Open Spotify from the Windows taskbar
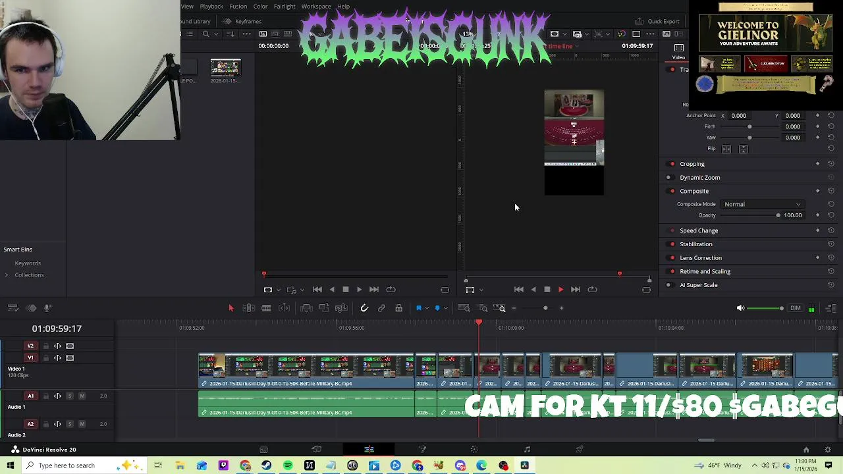843x474 pixels. [x=288, y=466]
